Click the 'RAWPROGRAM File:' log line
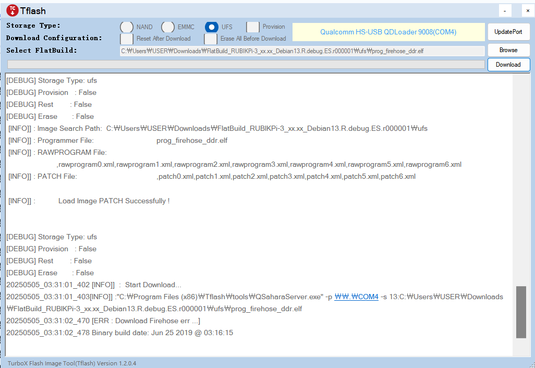Image resolution: width=535 pixels, height=368 pixels. [58, 152]
